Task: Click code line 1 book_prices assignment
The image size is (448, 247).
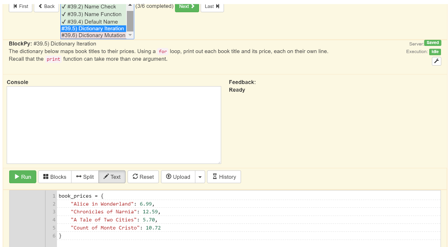Action: (81, 196)
